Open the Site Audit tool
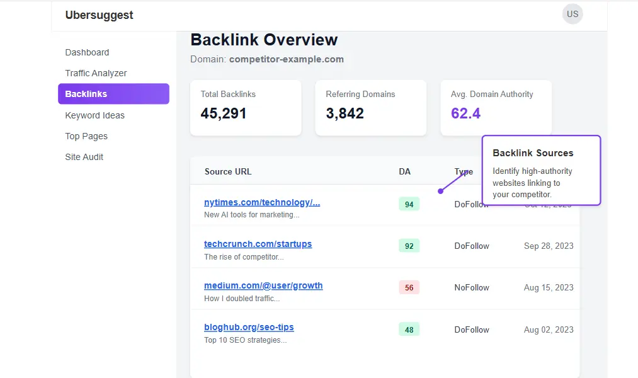Viewport: 638px width, 378px height. 84,157
